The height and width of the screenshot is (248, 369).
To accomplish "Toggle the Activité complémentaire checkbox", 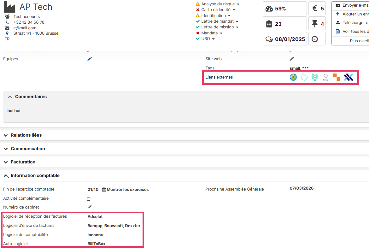I will coord(89,199).
